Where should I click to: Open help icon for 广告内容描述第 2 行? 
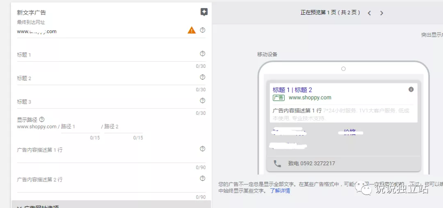[x=202, y=178]
